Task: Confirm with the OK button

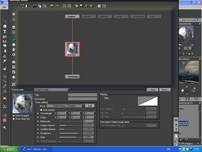Action: pos(176,120)
